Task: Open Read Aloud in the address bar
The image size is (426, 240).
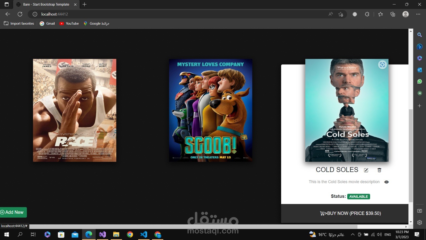Action: (x=331, y=14)
